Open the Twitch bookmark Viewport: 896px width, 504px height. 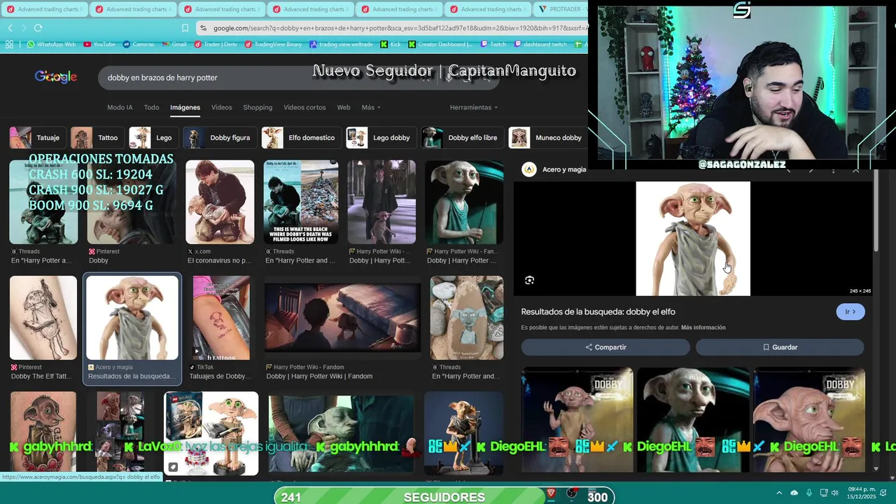[493, 44]
